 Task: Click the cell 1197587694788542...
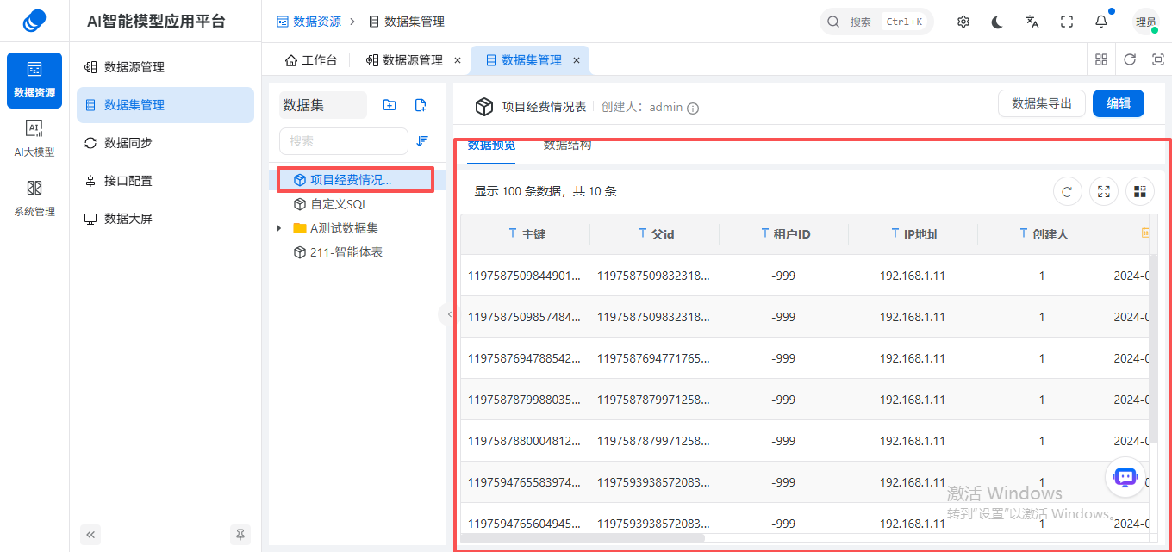525,358
